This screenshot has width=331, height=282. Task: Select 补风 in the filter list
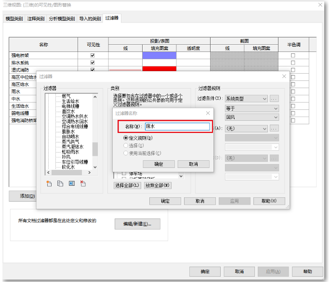(x=66, y=157)
